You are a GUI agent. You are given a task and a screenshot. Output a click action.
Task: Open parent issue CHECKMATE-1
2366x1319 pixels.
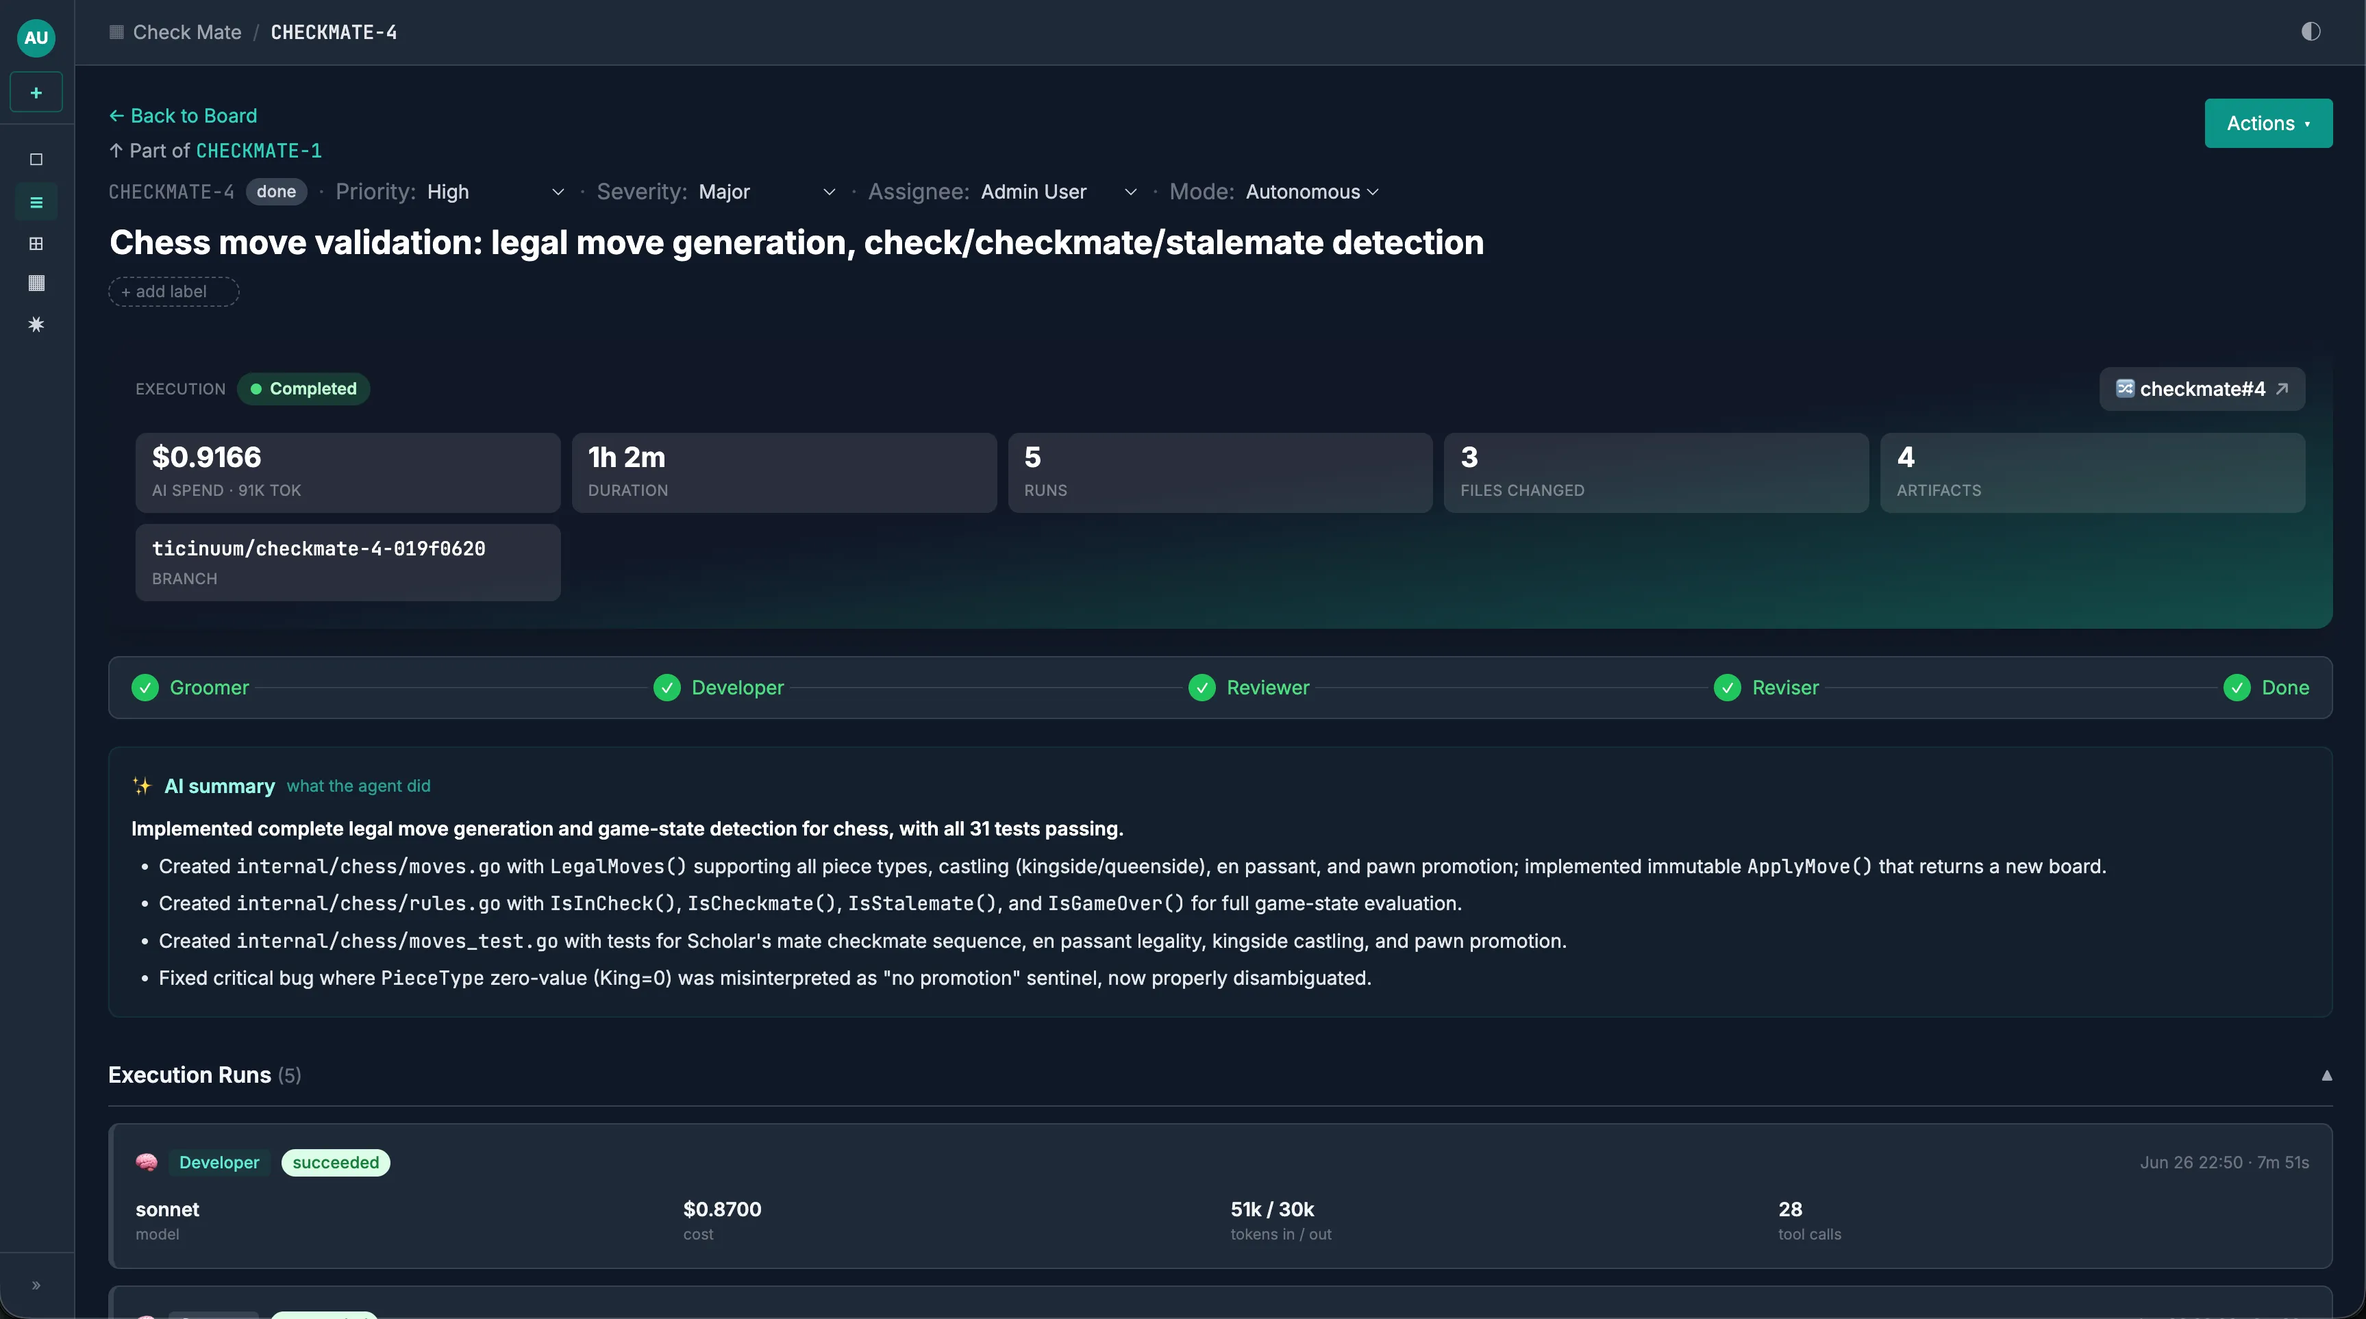coord(259,151)
